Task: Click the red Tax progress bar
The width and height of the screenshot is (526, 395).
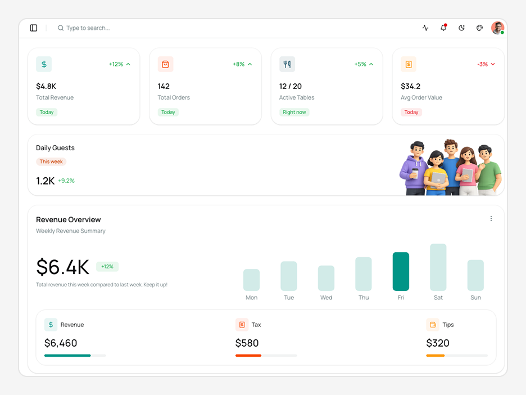Action: tap(266, 356)
